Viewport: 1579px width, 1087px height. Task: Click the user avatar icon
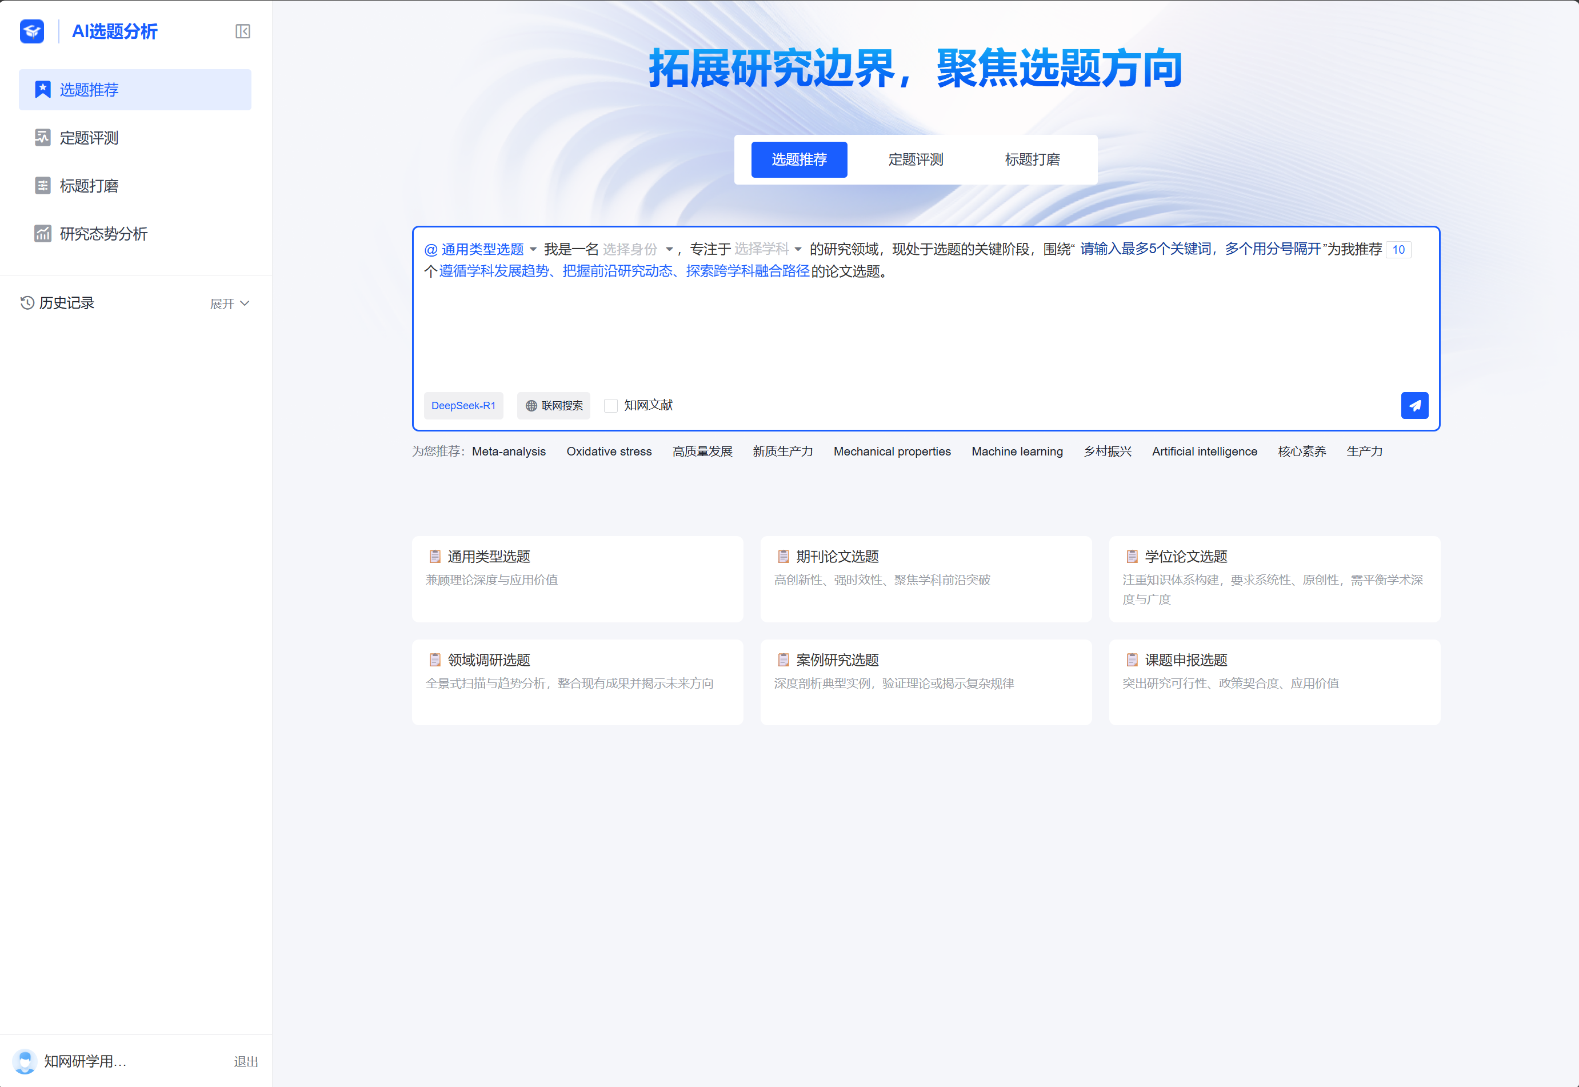(x=25, y=1061)
